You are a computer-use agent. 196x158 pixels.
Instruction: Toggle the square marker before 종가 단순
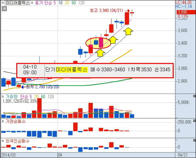(x=32, y=3)
